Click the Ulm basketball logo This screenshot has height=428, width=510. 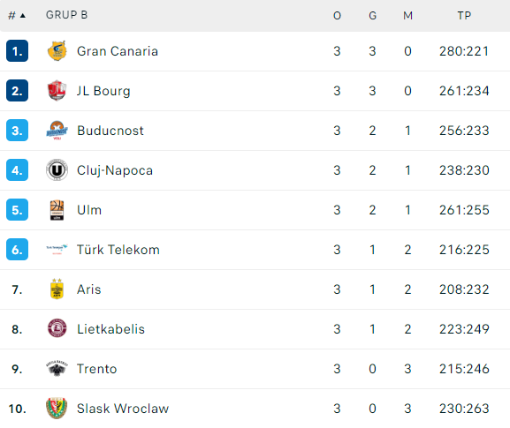(57, 210)
